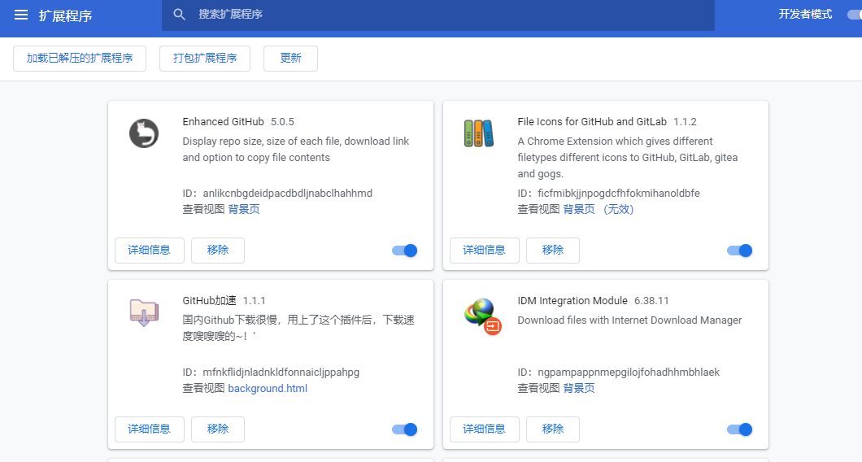The width and height of the screenshot is (862, 462).
Task: Click the 更新 button
Action: click(291, 59)
